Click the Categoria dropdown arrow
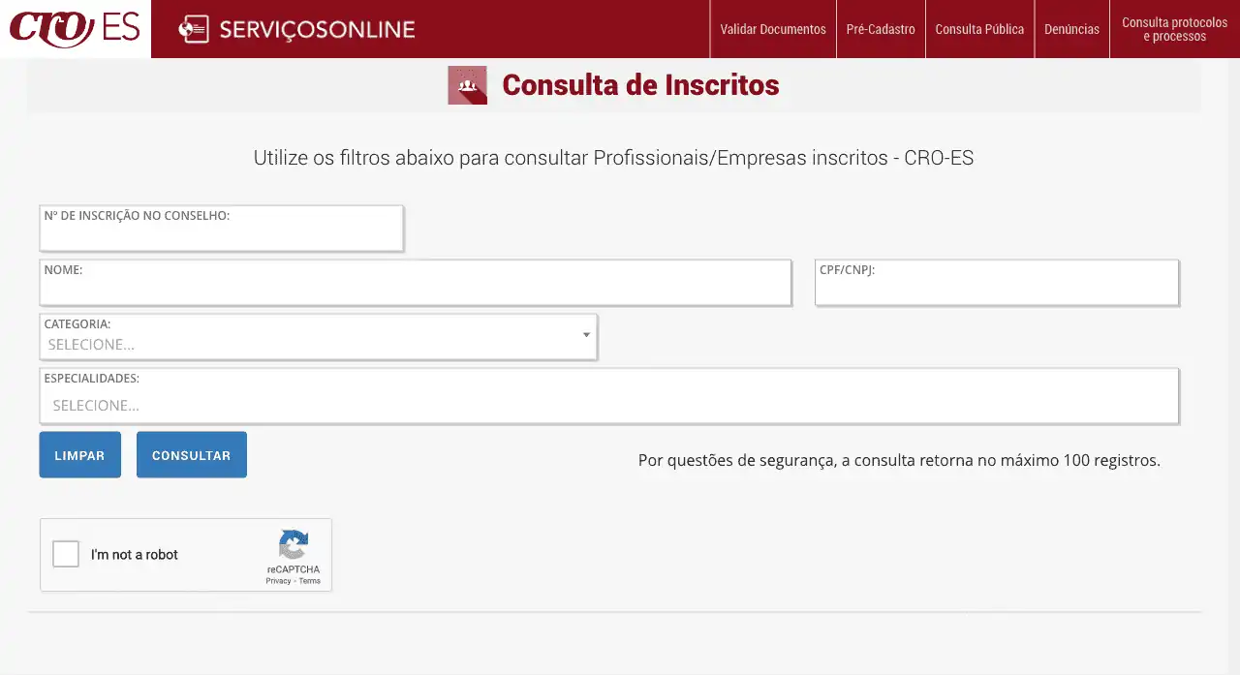Viewport: 1240px width, 675px height. pos(586,335)
